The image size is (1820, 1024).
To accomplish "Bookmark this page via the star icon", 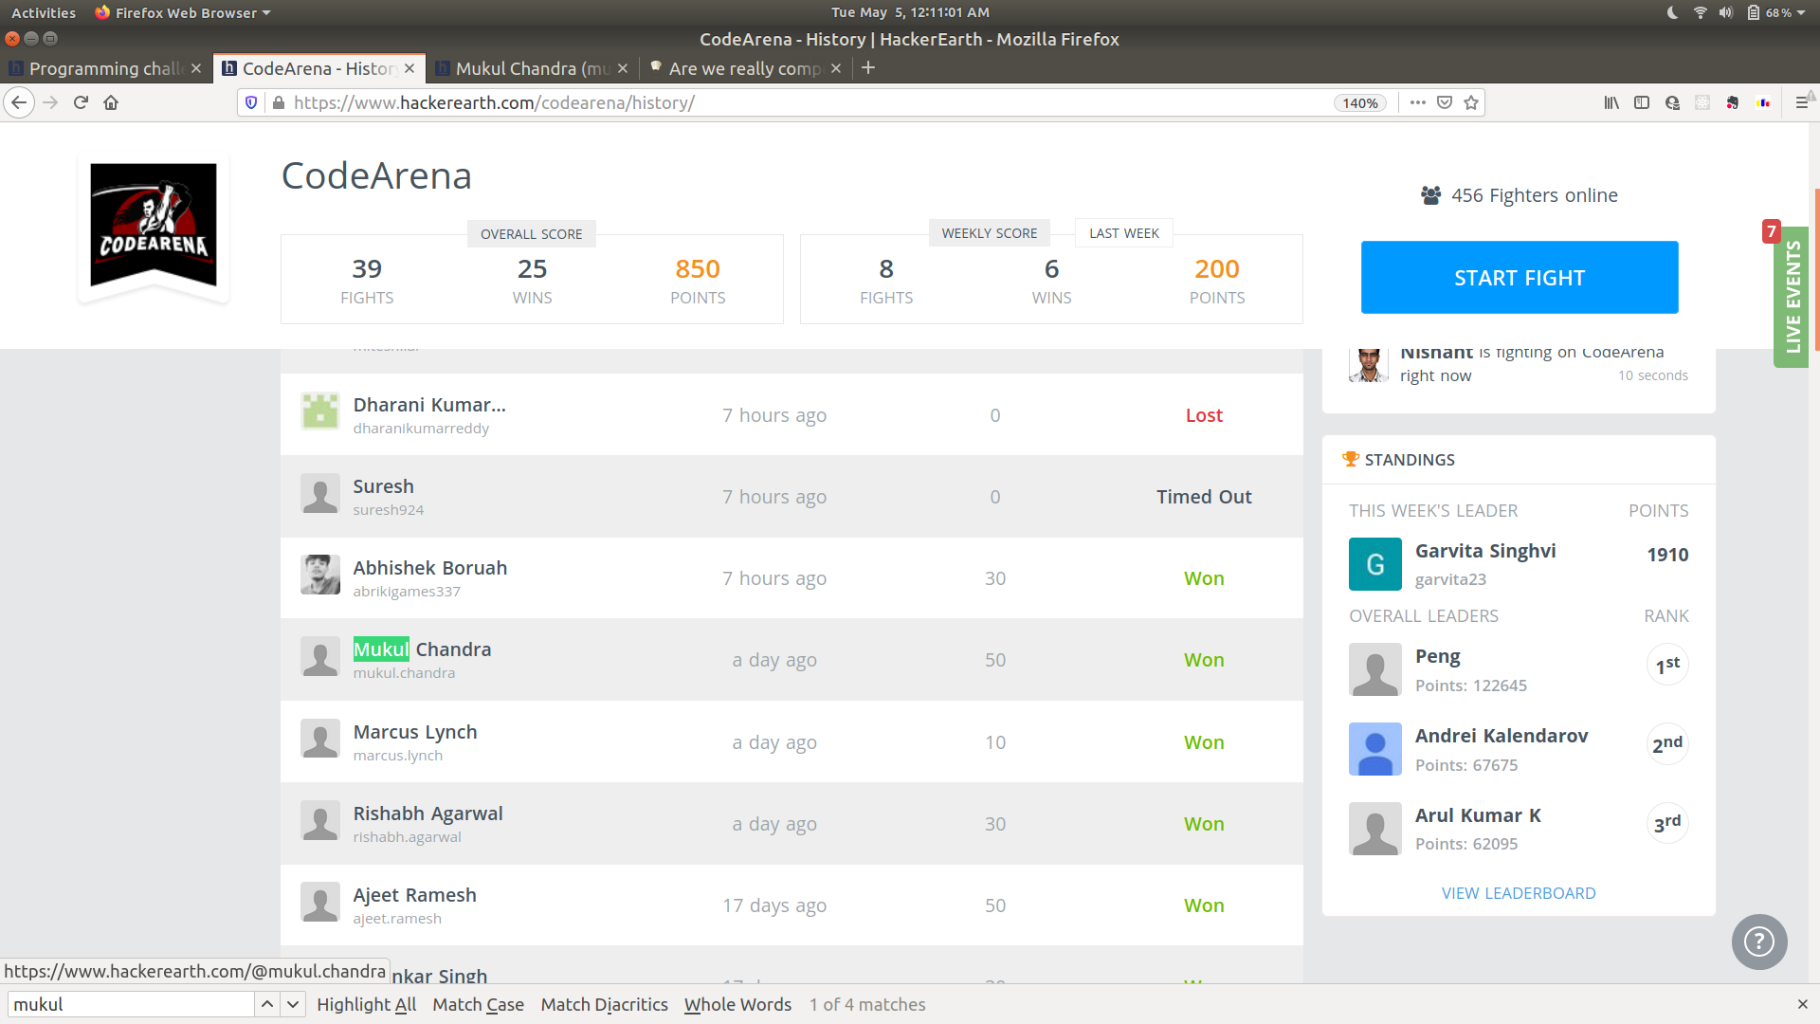I will pos(1470,102).
